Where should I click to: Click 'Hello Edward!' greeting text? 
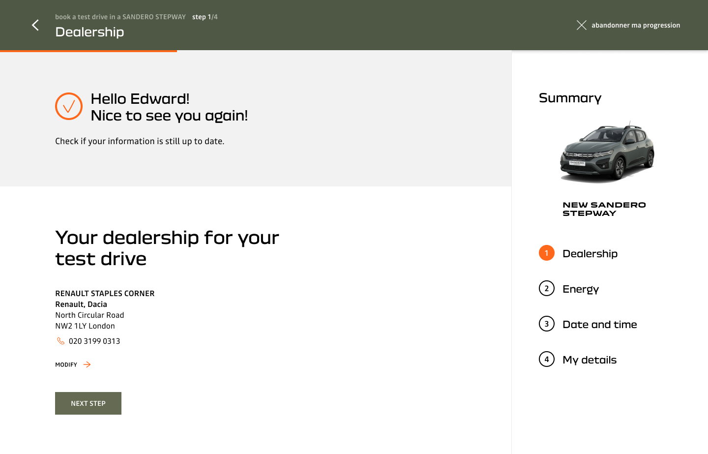[x=140, y=99]
